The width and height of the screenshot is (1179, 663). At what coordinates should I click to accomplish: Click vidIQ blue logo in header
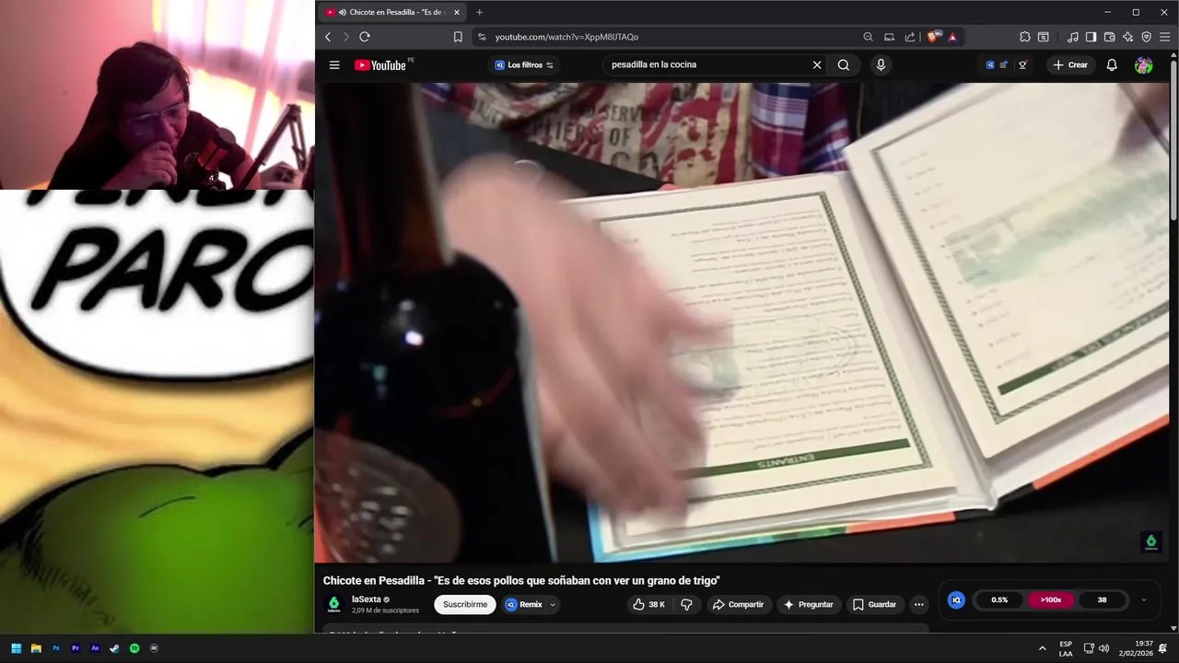(990, 64)
